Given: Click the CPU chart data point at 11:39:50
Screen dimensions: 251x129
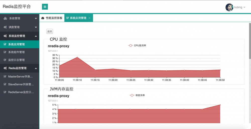Looking at the screenshot, I should pos(220,70).
